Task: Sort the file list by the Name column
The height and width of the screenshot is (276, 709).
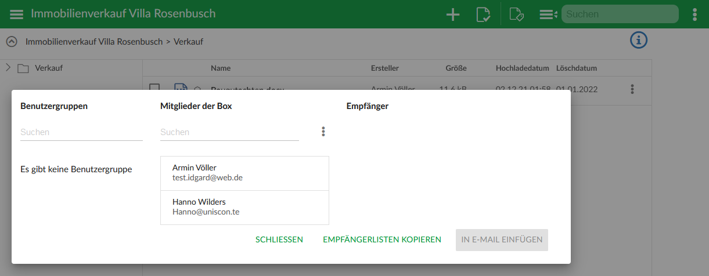Action: [221, 68]
